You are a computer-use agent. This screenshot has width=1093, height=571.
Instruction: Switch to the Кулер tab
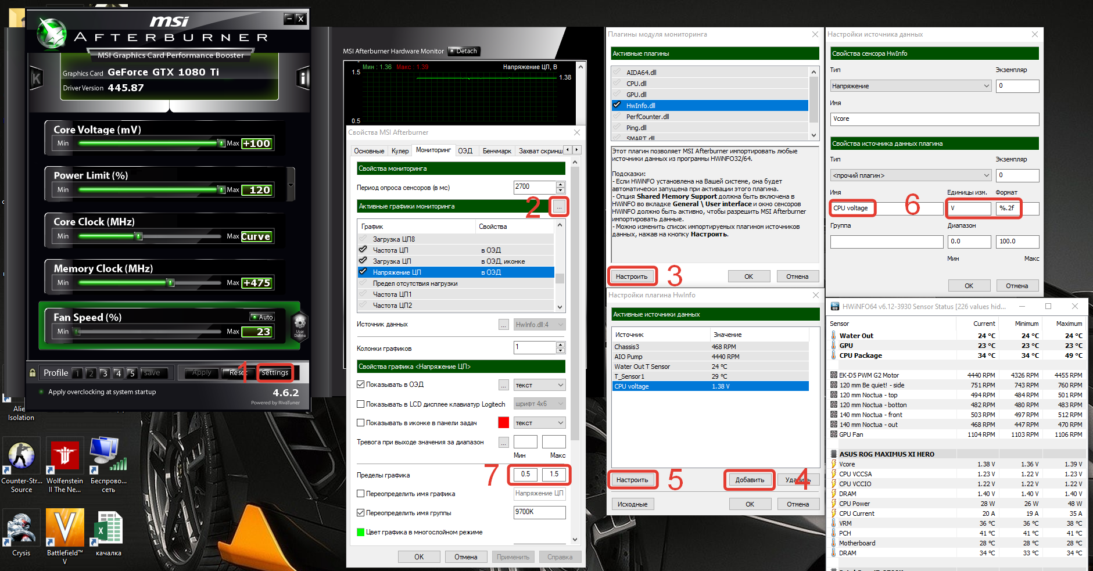click(x=400, y=151)
